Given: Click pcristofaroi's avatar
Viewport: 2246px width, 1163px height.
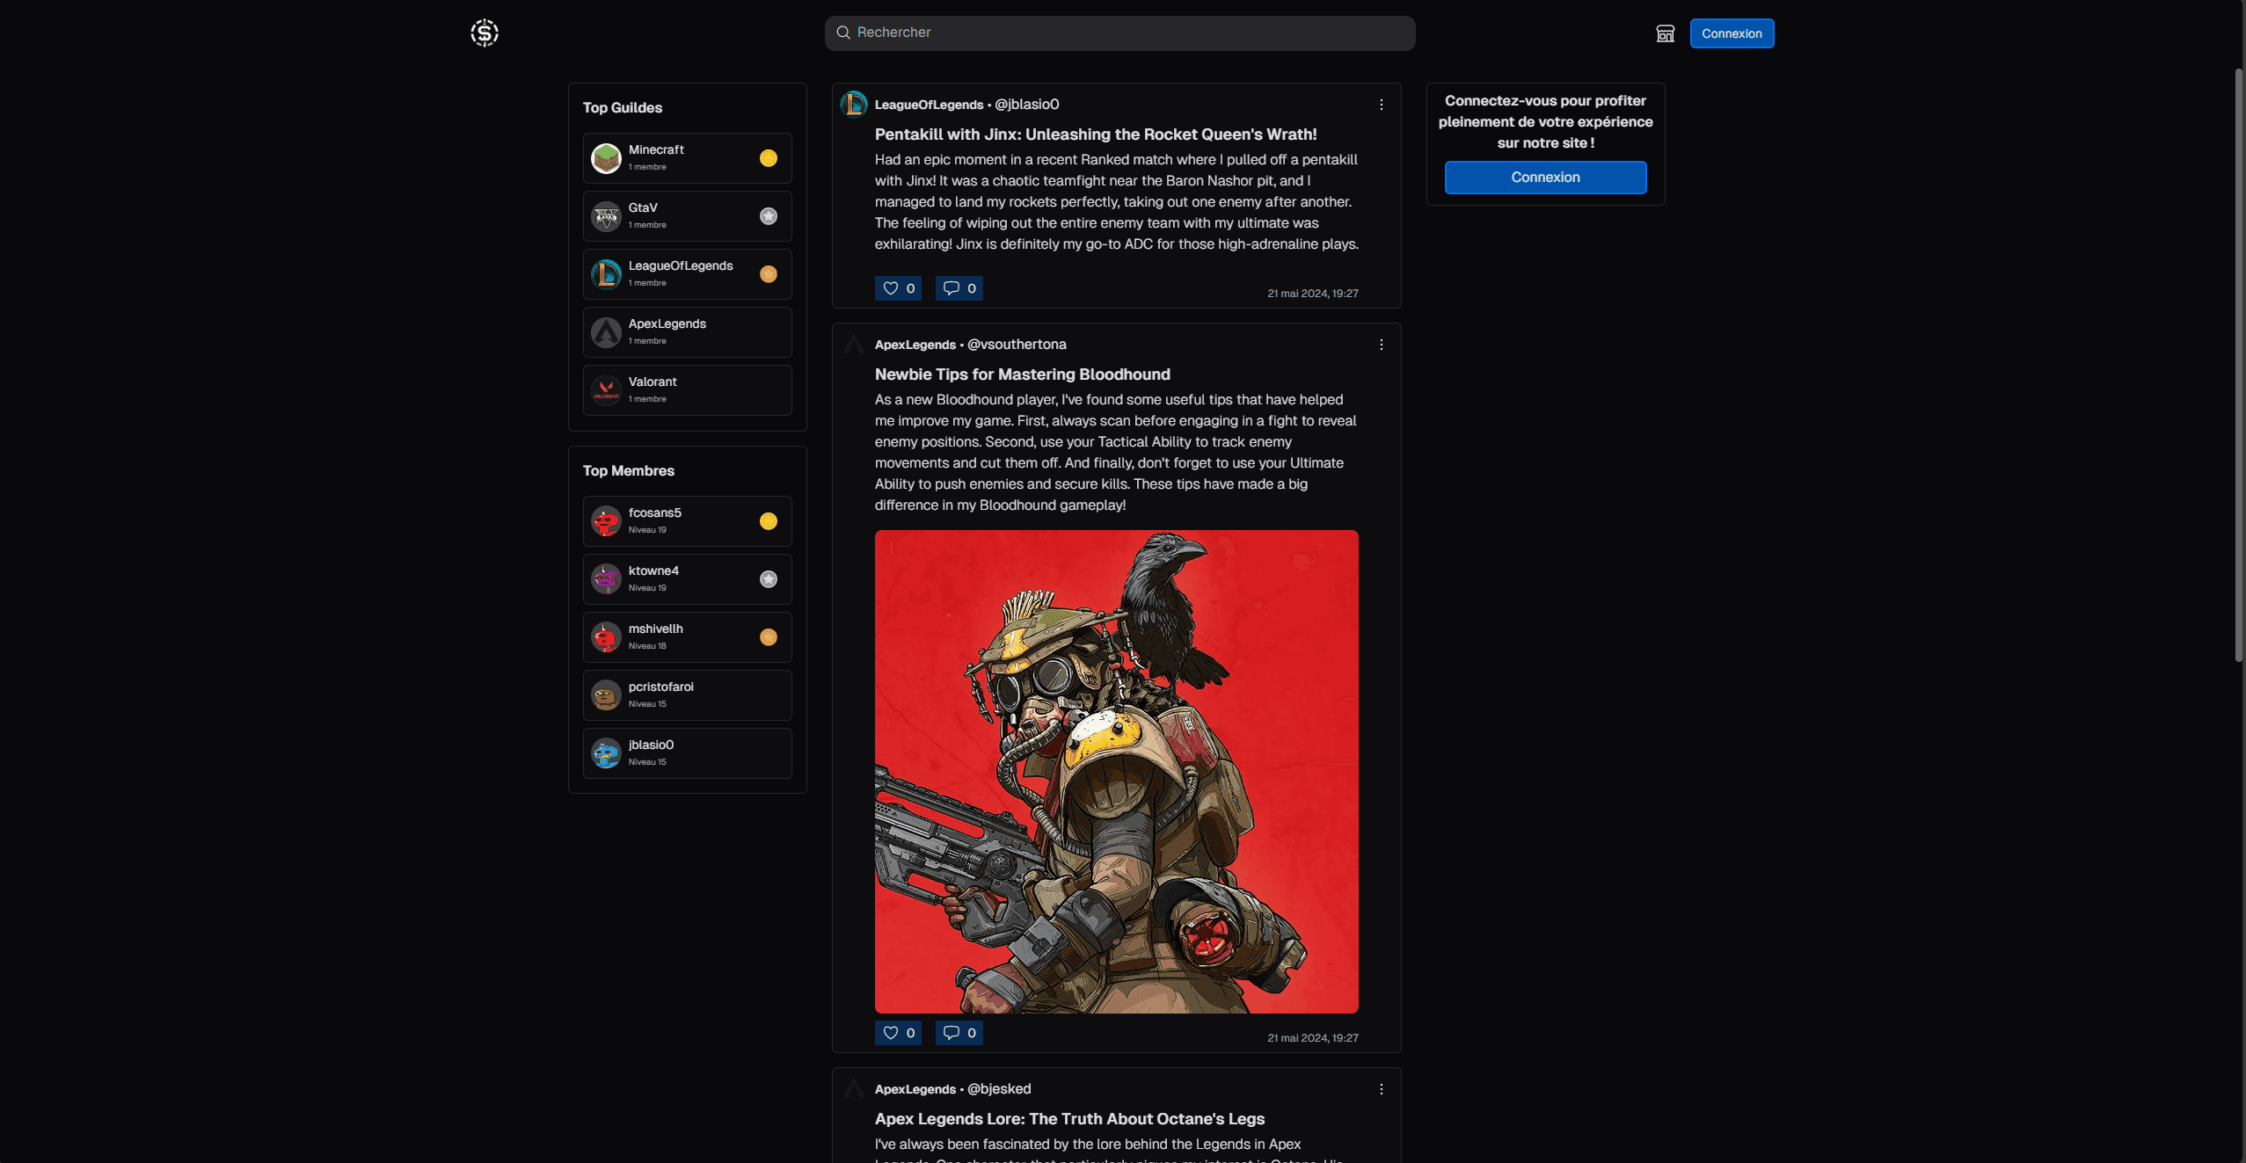Looking at the screenshot, I should (x=606, y=695).
